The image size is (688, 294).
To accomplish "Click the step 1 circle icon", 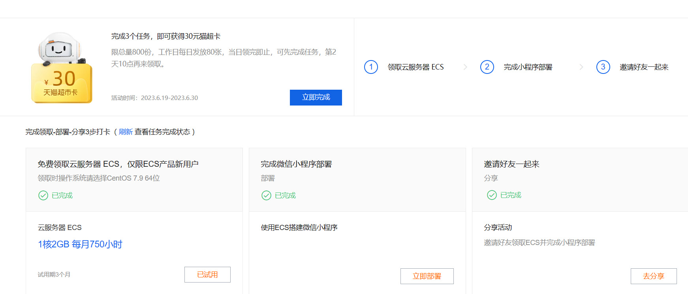I will click(371, 67).
